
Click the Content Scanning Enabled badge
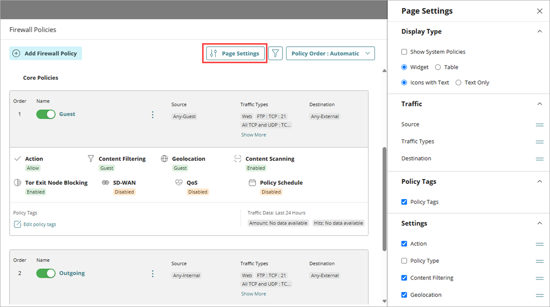pos(256,168)
